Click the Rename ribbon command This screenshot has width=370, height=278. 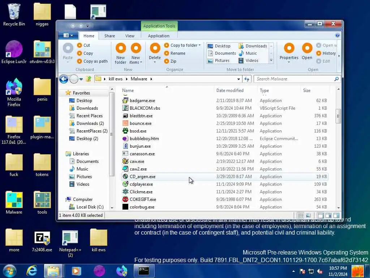[x=175, y=53]
